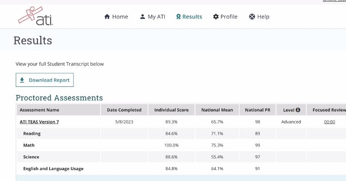Viewport: 346px width, 181px height.
Task: Click the Proctored Assessments heading
Action: 59,98
